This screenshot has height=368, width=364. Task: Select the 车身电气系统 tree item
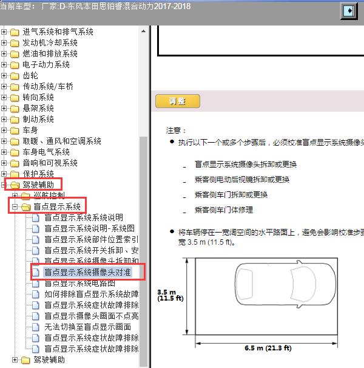pos(46,152)
